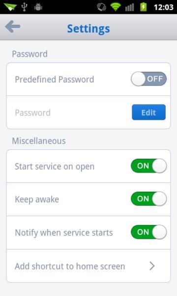Disable the Keep awake switch

148,199
